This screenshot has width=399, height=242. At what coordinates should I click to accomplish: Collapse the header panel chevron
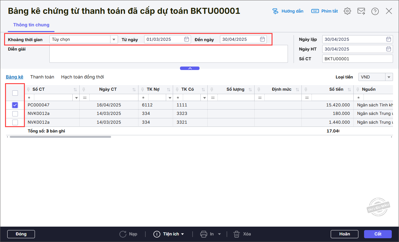click(189, 68)
